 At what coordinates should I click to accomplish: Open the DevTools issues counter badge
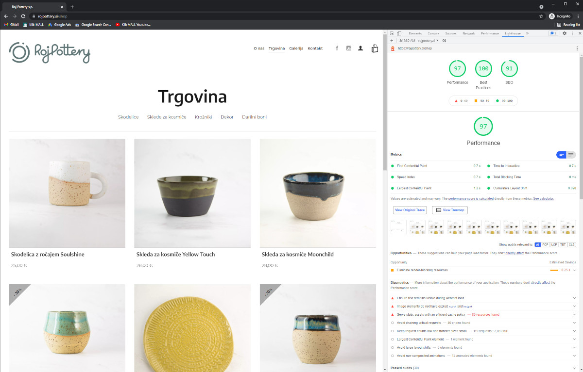(553, 33)
